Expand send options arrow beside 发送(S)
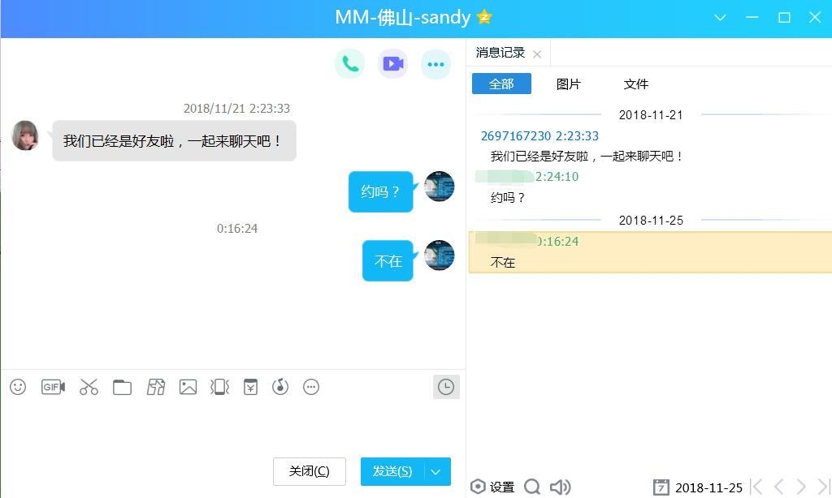832x498 pixels. [435, 471]
